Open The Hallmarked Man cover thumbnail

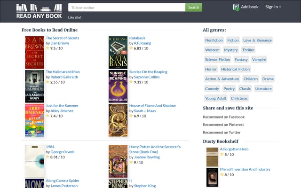click(x=34, y=86)
